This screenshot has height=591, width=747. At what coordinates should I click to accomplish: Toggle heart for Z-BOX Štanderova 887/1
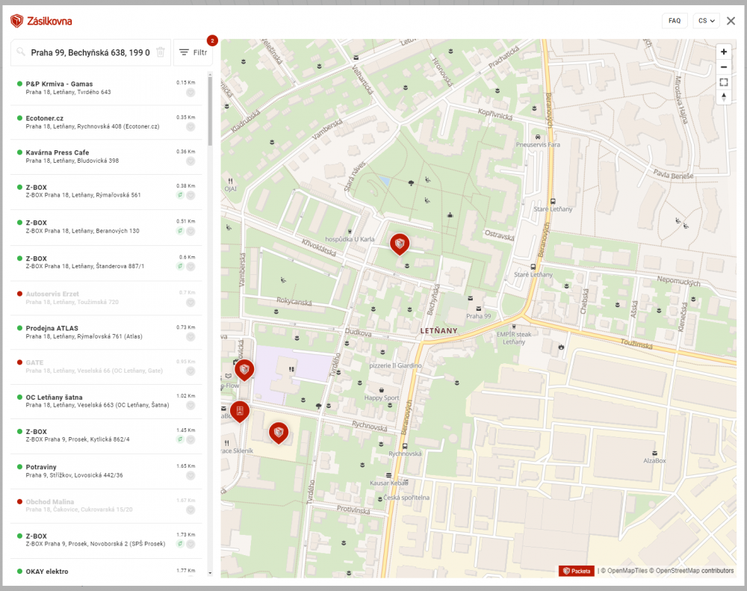pyautogui.click(x=190, y=267)
